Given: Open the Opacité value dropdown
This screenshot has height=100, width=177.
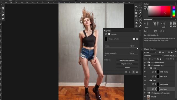Looking at the screenshot, I should [176, 56].
